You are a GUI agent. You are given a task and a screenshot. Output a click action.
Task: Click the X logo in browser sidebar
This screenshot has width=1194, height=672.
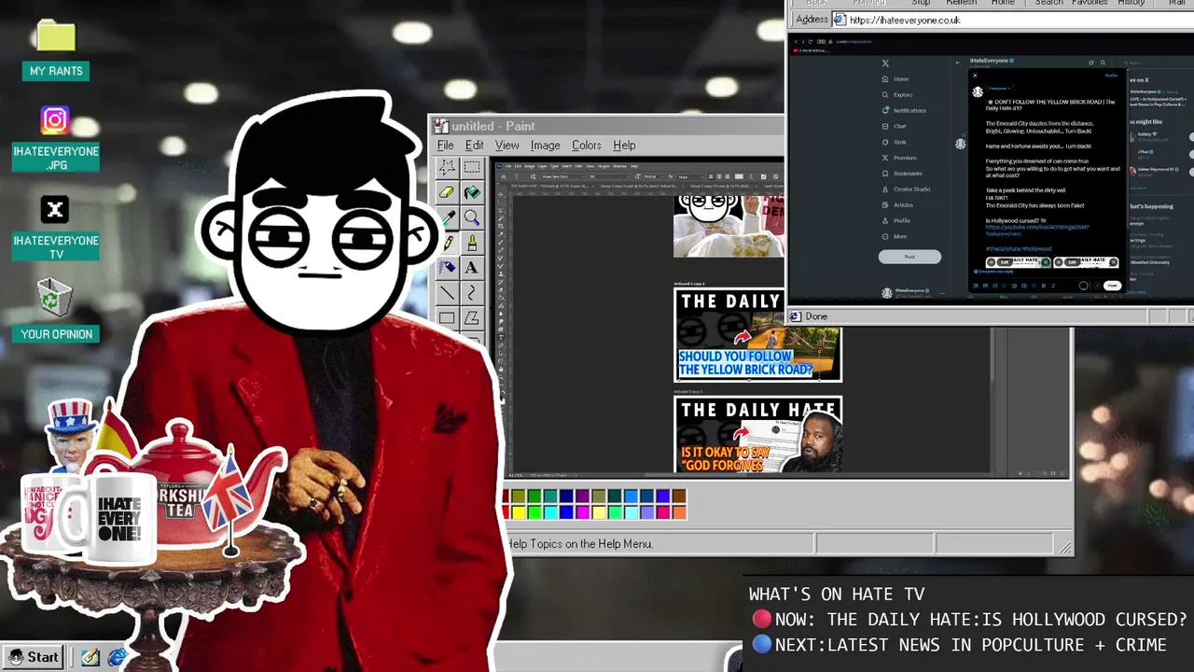pos(885,63)
